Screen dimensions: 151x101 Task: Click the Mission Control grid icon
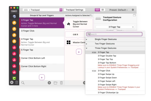pos(69,42)
